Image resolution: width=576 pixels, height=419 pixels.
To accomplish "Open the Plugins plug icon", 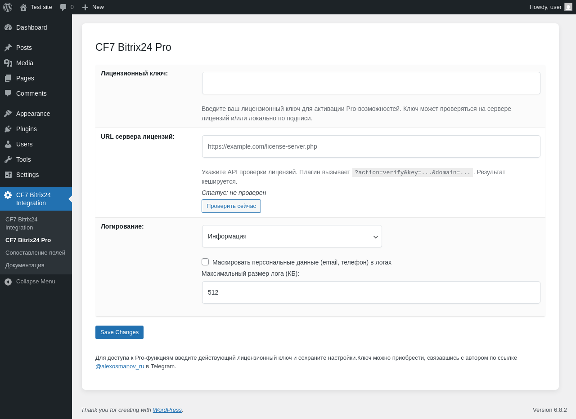I will click(x=8, y=129).
